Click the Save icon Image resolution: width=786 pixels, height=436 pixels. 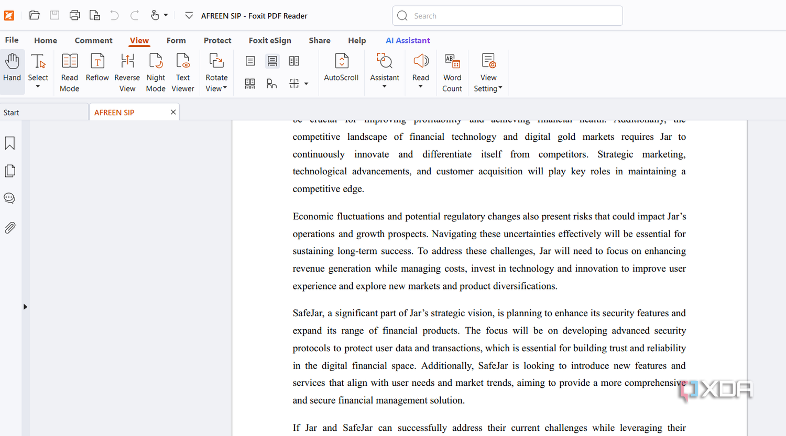tap(54, 15)
